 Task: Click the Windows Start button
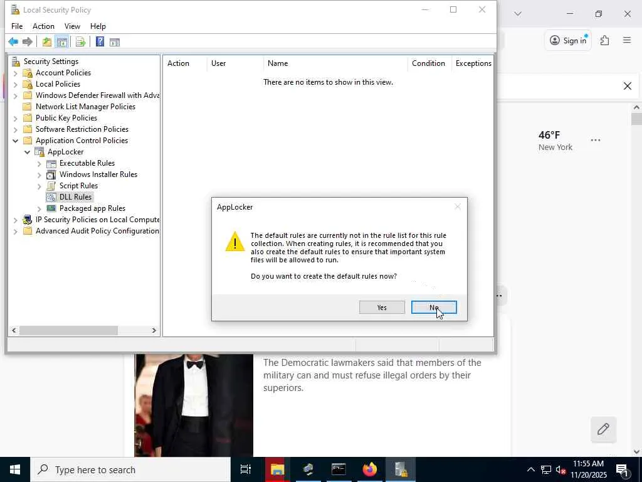click(15, 469)
